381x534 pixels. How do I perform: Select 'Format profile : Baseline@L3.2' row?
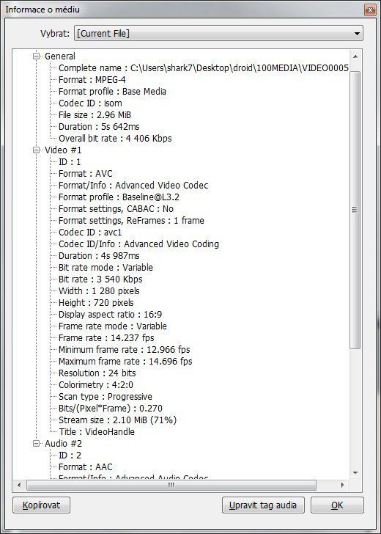(119, 197)
